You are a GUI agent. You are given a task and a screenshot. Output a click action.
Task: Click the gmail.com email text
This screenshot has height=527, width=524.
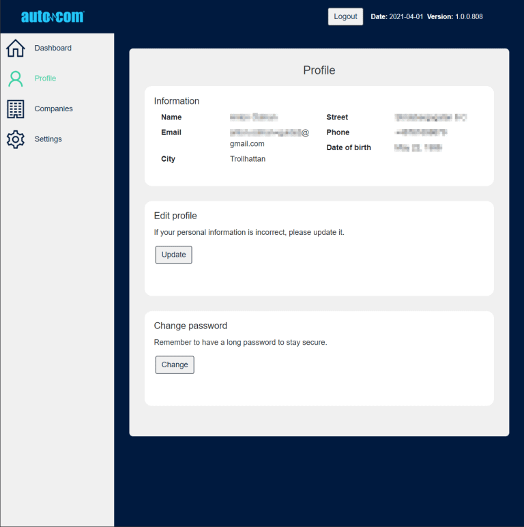(247, 144)
